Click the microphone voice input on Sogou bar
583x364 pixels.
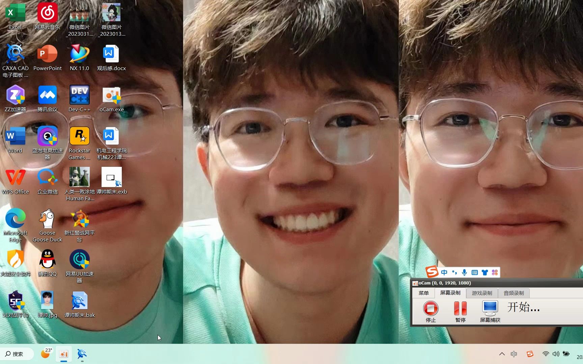pyautogui.click(x=464, y=272)
